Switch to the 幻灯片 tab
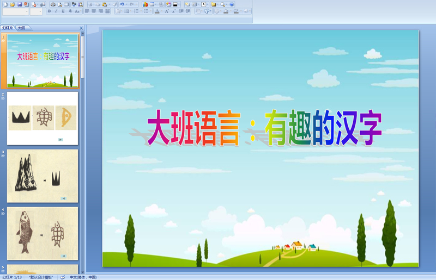The width and height of the screenshot is (436, 280). 8,28
